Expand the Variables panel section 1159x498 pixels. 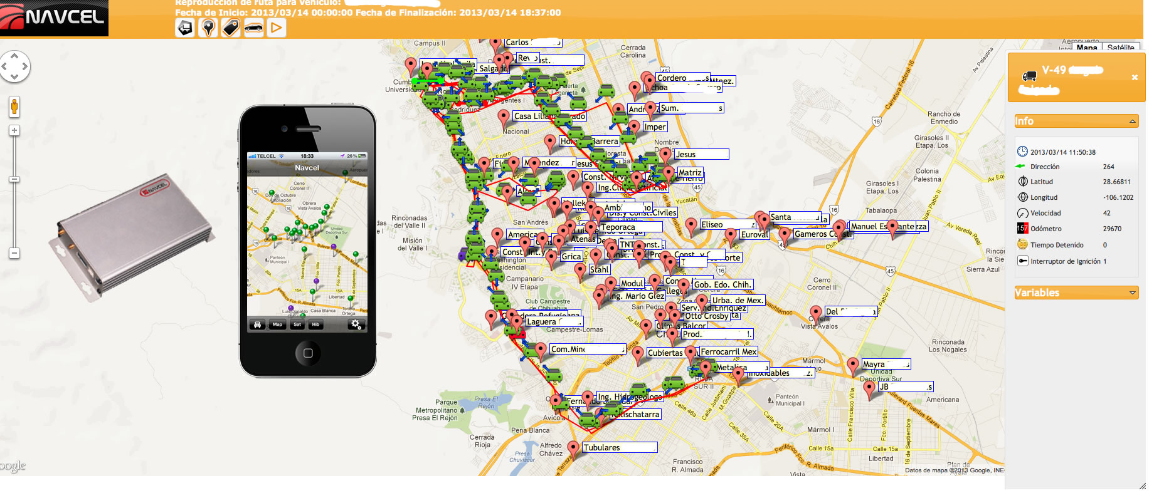coord(1132,293)
